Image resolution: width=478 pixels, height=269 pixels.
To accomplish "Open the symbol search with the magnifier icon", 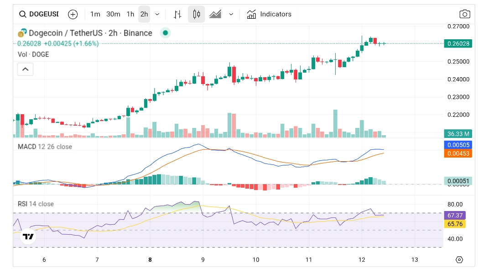I will pos(22,14).
